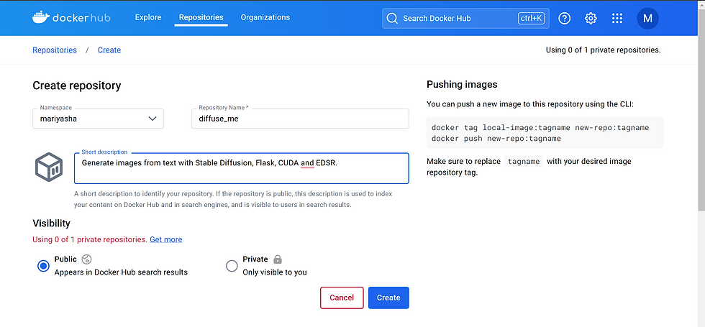Open the user avatar M menu
Image resolution: width=705 pixels, height=327 pixels.
647,19
